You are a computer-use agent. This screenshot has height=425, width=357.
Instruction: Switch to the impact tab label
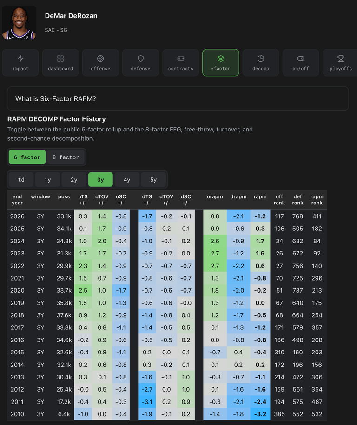20,69
